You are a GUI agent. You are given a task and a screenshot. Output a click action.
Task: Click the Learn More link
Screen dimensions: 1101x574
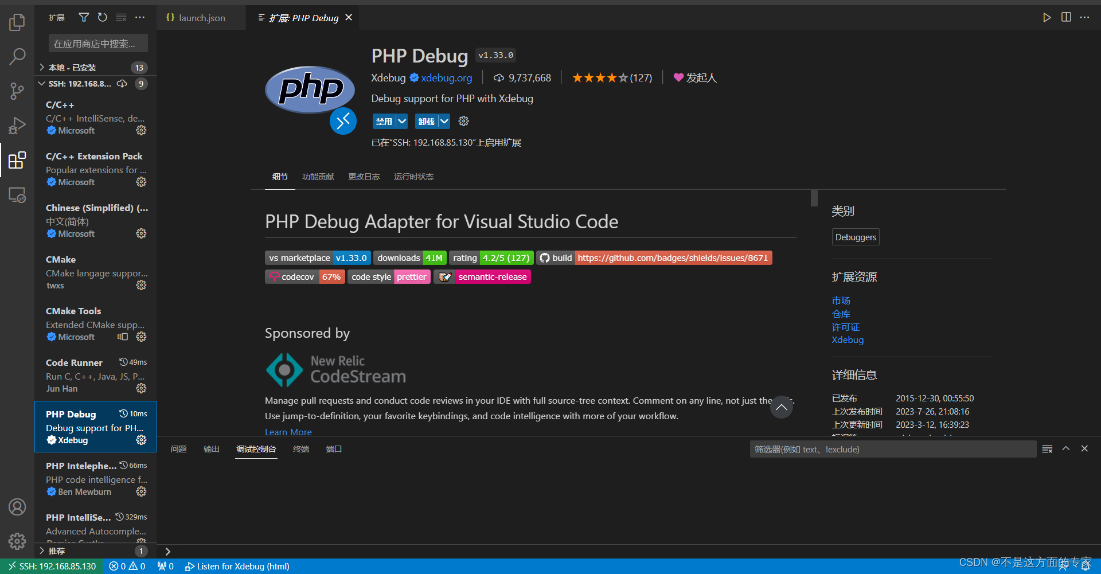[x=288, y=432]
